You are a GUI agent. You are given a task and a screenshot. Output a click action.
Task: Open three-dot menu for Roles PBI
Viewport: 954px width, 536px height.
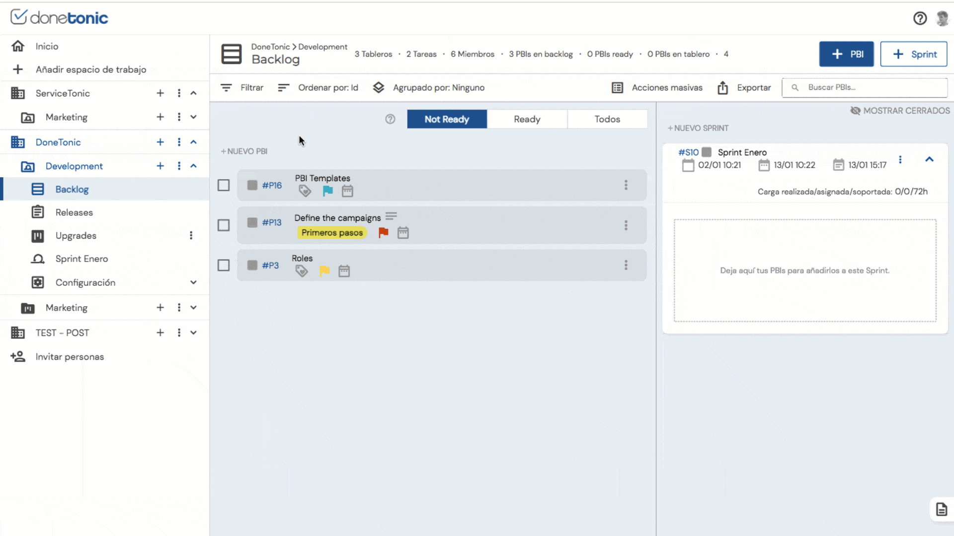pyautogui.click(x=626, y=265)
